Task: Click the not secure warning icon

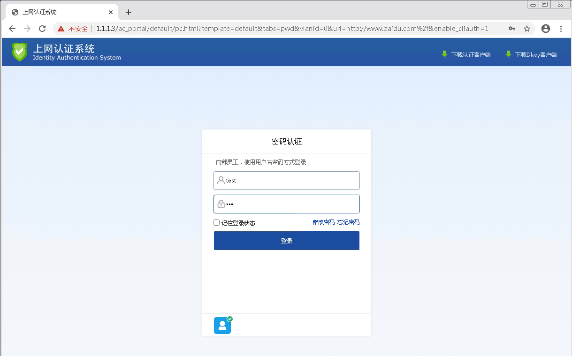Action: click(61, 29)
